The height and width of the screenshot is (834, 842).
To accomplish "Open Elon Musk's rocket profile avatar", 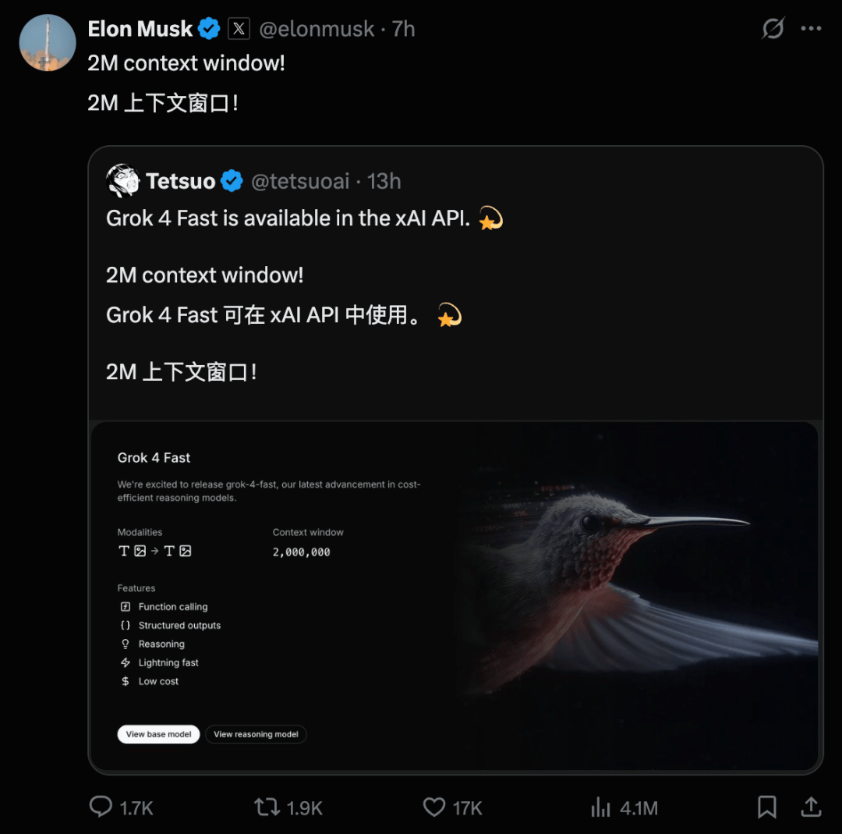I will [47, 42].
